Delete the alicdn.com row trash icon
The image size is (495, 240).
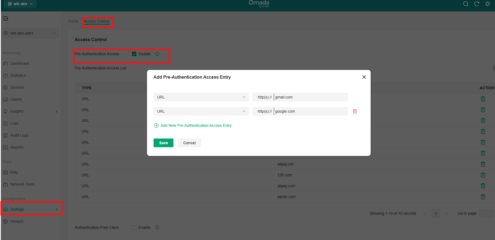(x=483, y=197)
